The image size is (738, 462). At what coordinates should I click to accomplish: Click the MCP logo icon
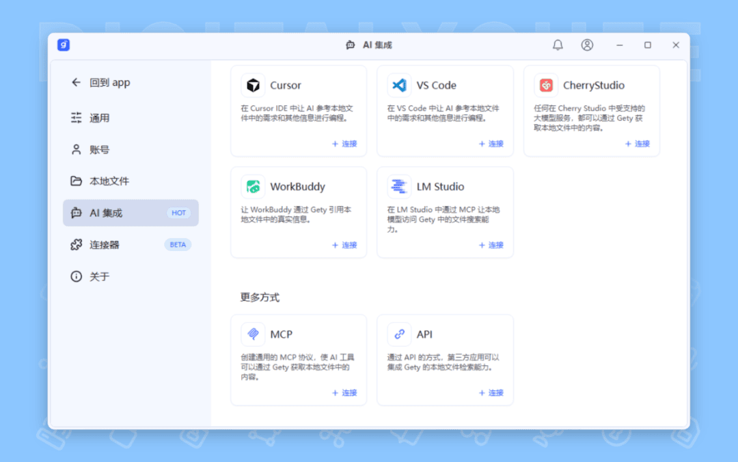tap(254, 334)
